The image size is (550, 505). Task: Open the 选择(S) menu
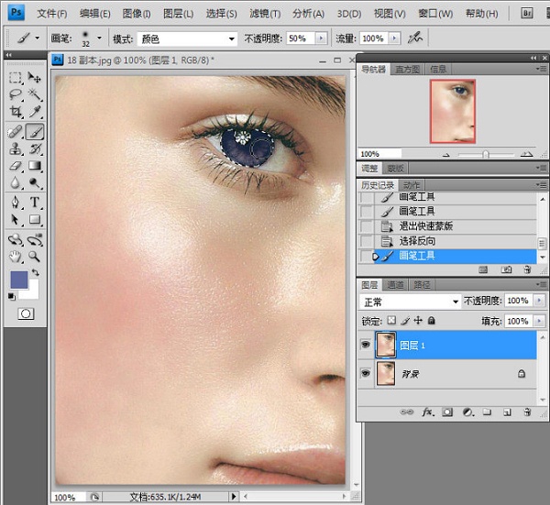coord(221,14)
